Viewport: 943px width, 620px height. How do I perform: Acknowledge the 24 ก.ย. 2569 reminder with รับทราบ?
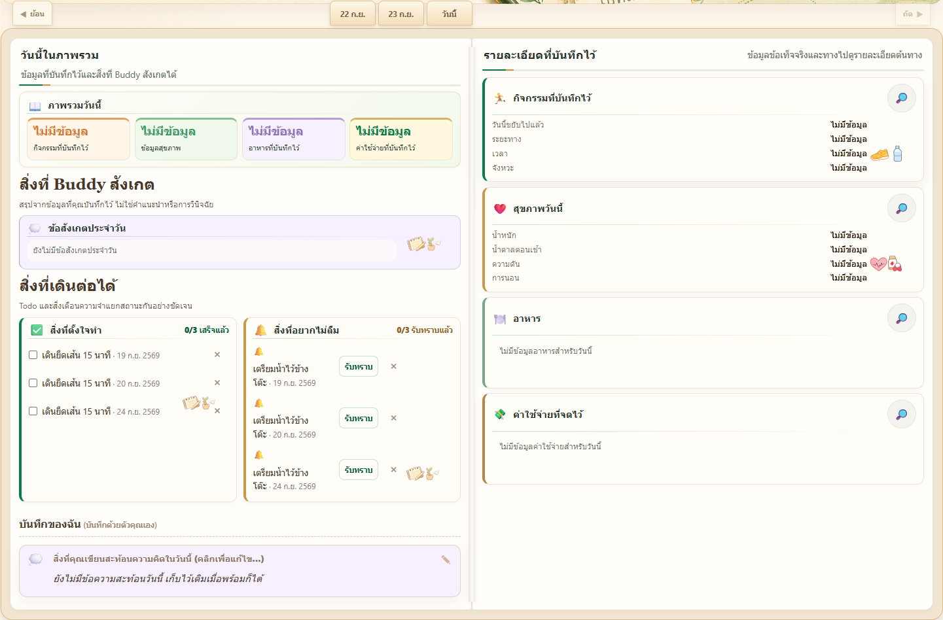pyautogui.click(x=359, y=470)
